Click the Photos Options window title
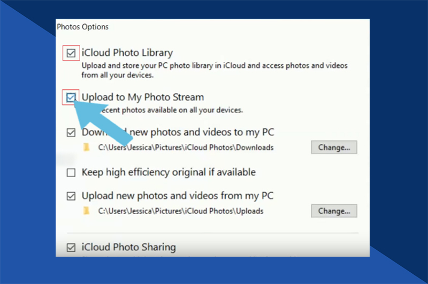 tap(82, 27)
